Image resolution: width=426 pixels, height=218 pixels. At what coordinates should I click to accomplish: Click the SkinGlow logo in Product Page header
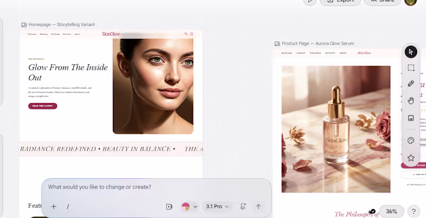tap(364, 53)
